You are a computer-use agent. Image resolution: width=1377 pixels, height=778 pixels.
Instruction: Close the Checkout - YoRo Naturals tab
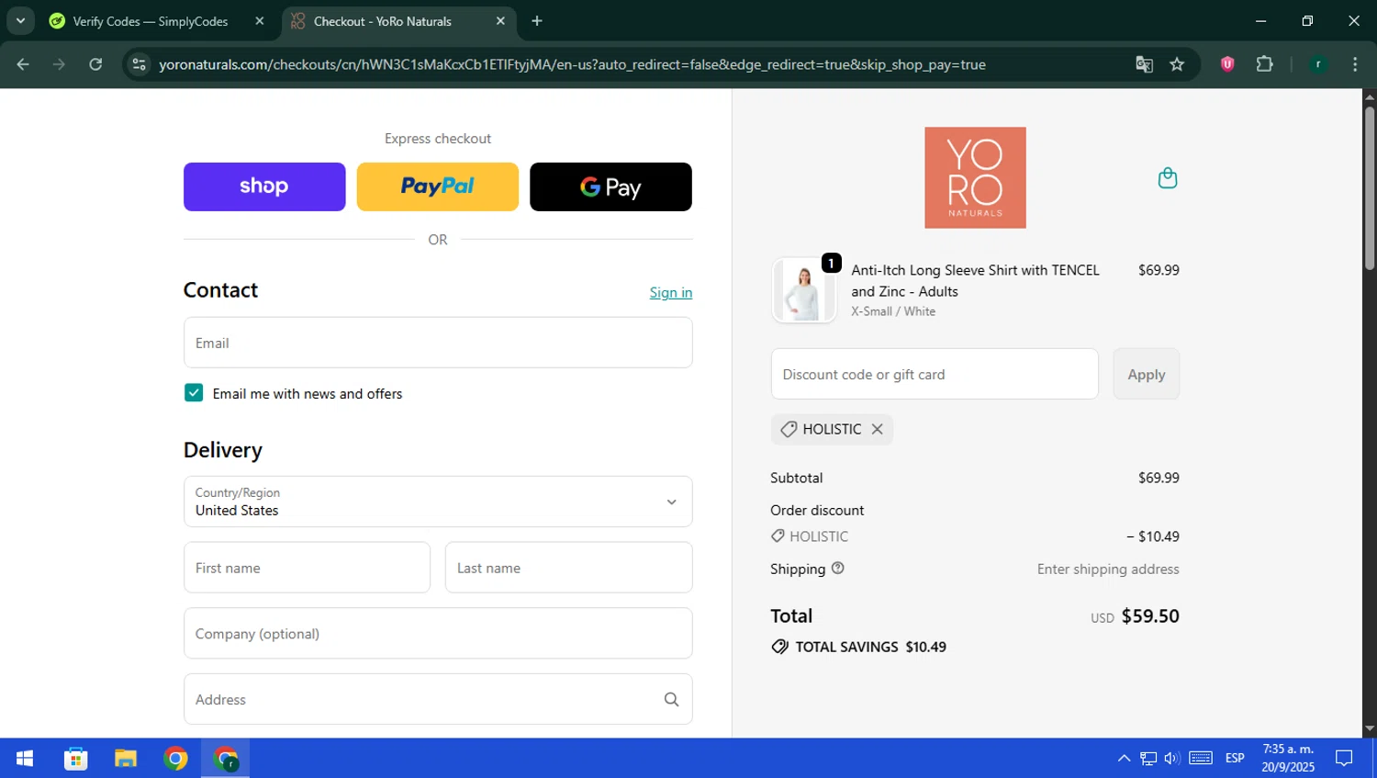coord(500,21)
